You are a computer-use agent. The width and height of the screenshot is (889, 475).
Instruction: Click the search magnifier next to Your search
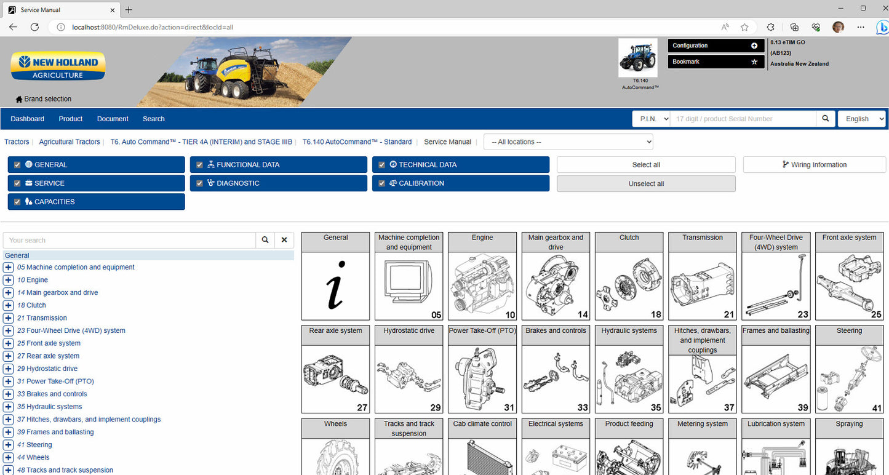pyautogui.click(x=265, y=240)
